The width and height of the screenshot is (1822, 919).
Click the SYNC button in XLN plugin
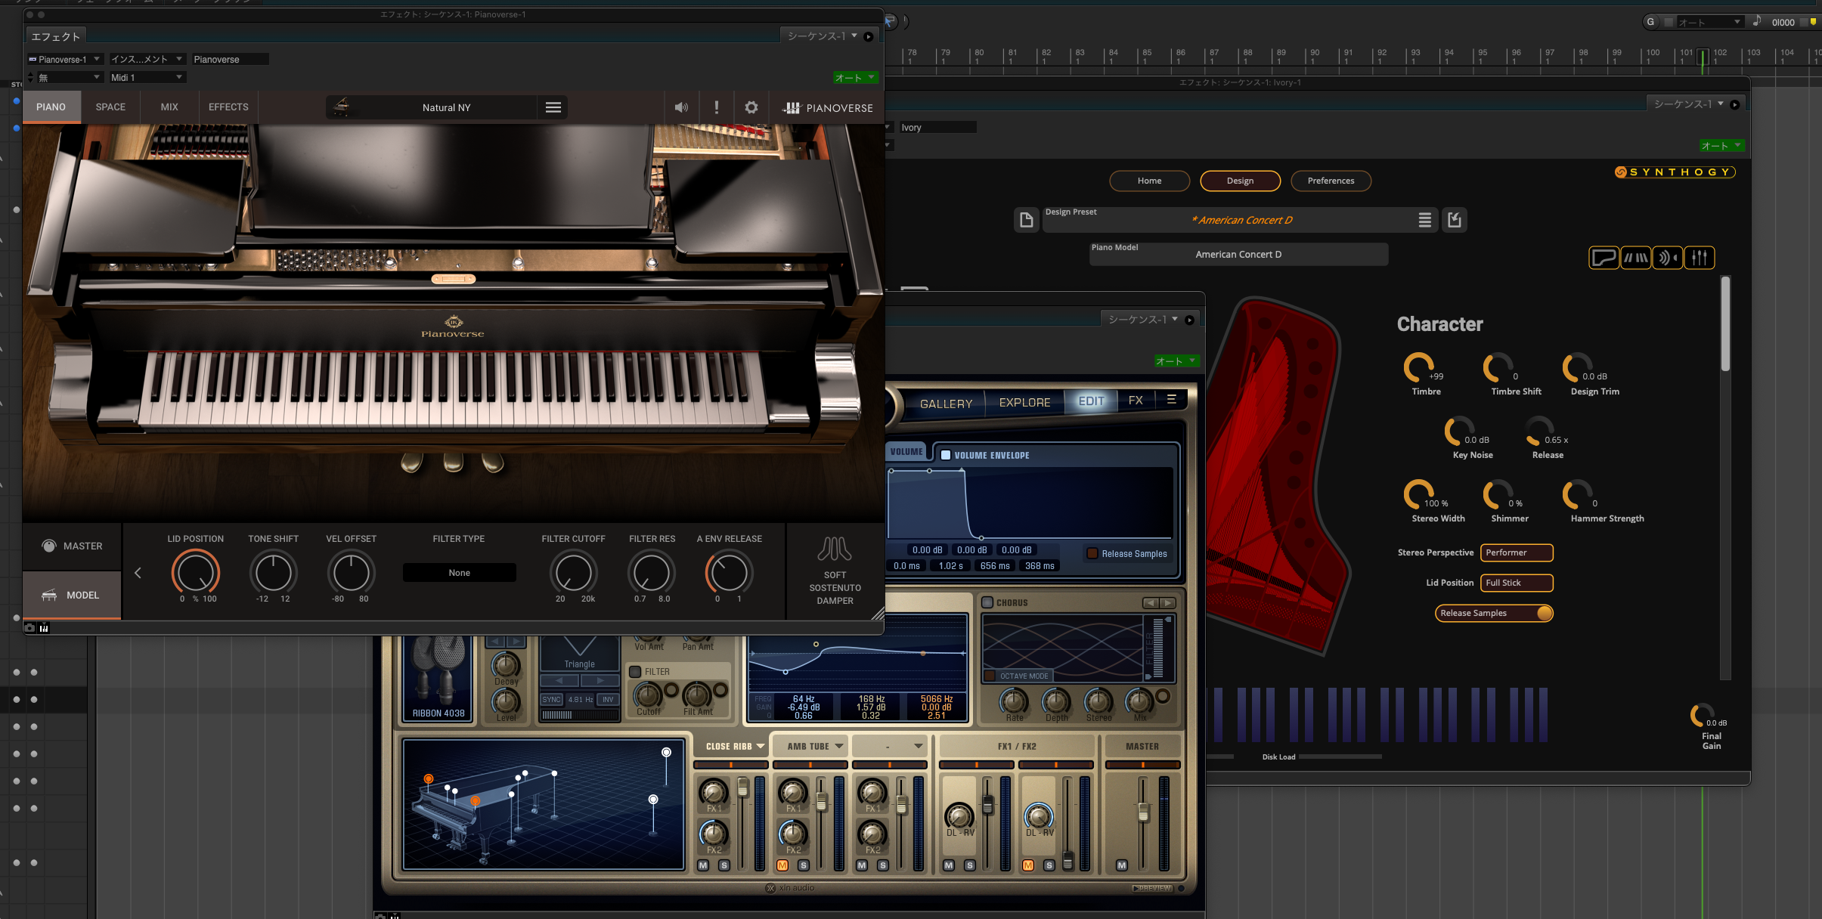pyautogui.click(x=551, y=700)
